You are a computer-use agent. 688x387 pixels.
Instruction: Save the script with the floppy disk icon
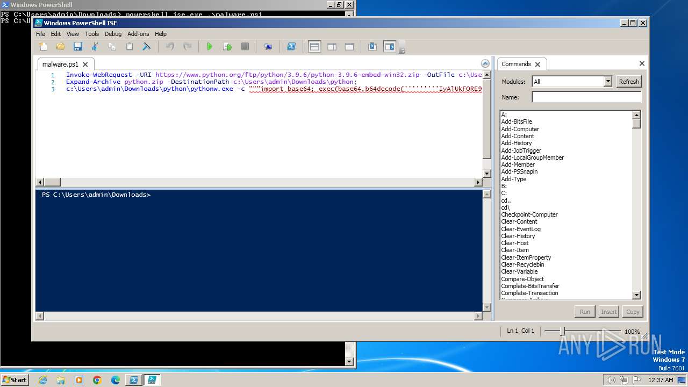(x=78, y=47)
